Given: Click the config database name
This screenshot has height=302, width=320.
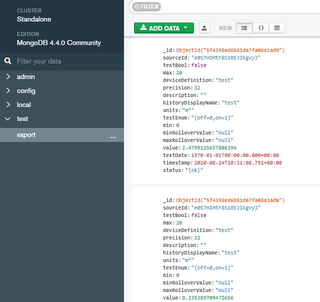Looking at the screenshot, I should 26,91.
